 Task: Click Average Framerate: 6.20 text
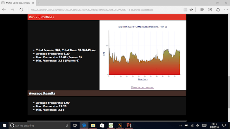click(53, 54)
